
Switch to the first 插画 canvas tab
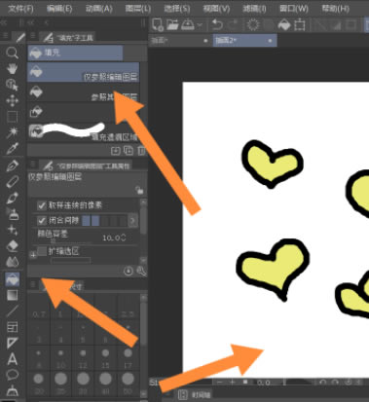tap(180, 41)
